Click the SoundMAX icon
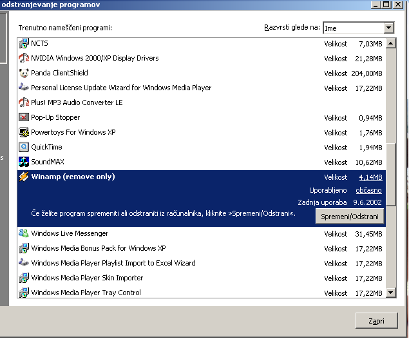409x339 pixels. coord(24,162)
